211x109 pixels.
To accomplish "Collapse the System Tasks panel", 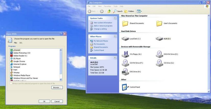I will [x=115, y=18].
